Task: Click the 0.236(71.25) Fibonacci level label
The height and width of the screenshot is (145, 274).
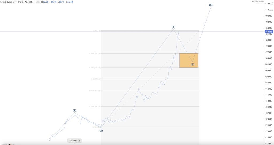Action: click(x=94, y=53)
